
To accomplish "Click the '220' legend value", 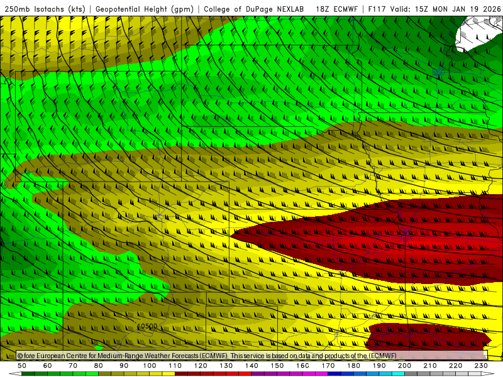I will [x=455, y=366].
